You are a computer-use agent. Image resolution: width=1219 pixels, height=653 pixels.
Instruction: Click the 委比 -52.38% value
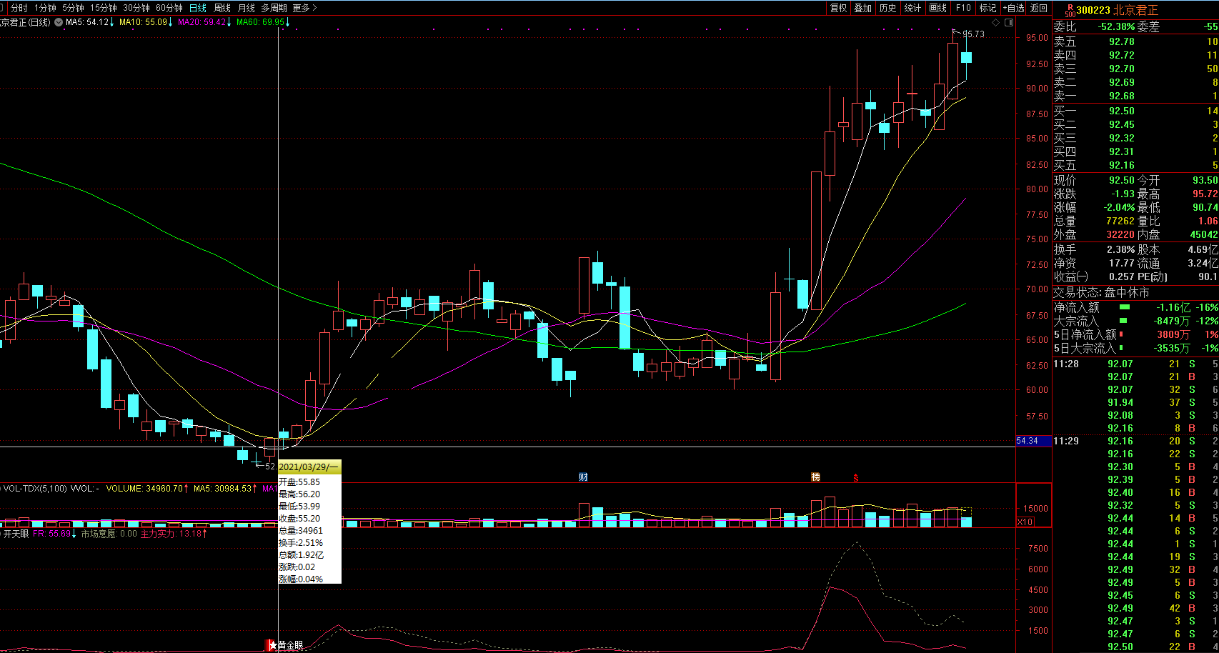(x=1117, y=26)
